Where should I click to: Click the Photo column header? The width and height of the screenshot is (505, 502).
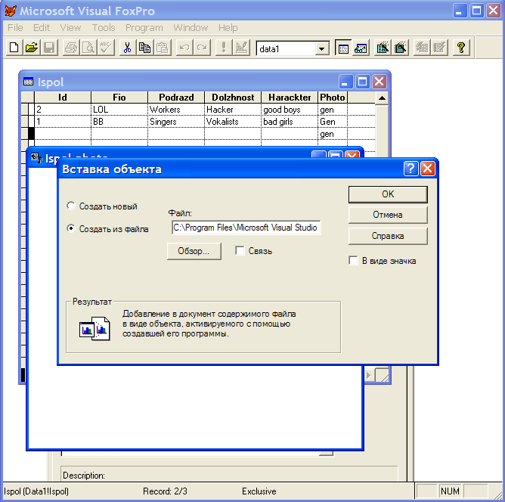click(x=333, y=98)
